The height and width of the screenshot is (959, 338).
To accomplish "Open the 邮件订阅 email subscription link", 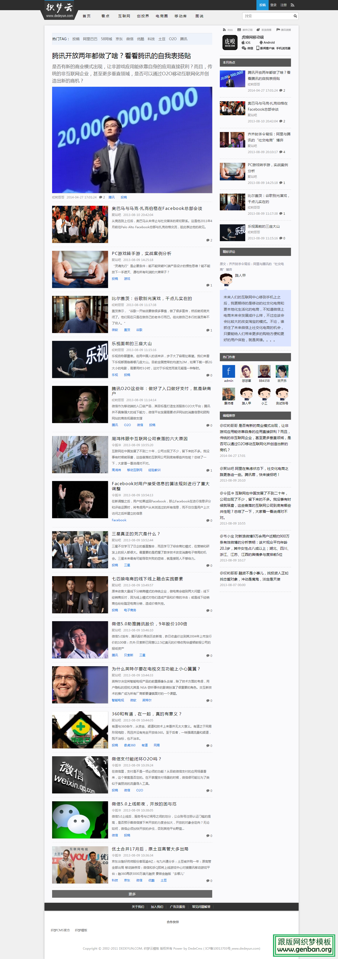I will 245,30.
